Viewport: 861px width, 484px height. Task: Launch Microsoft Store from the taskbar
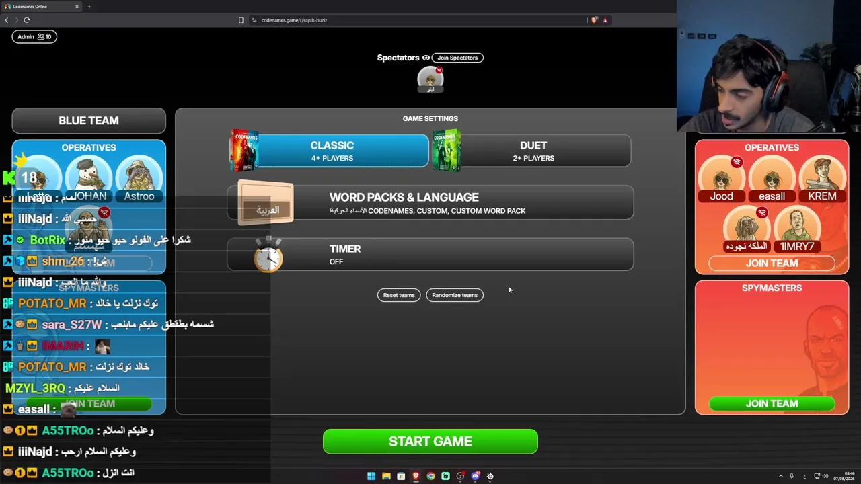(x=401, y=476)
